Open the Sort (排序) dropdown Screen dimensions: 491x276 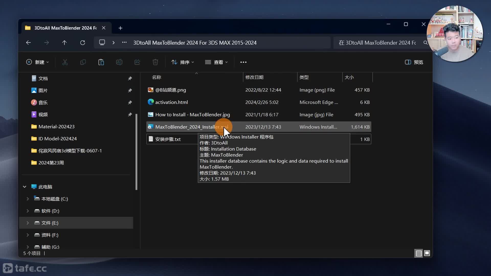click(x=183, y=62)
